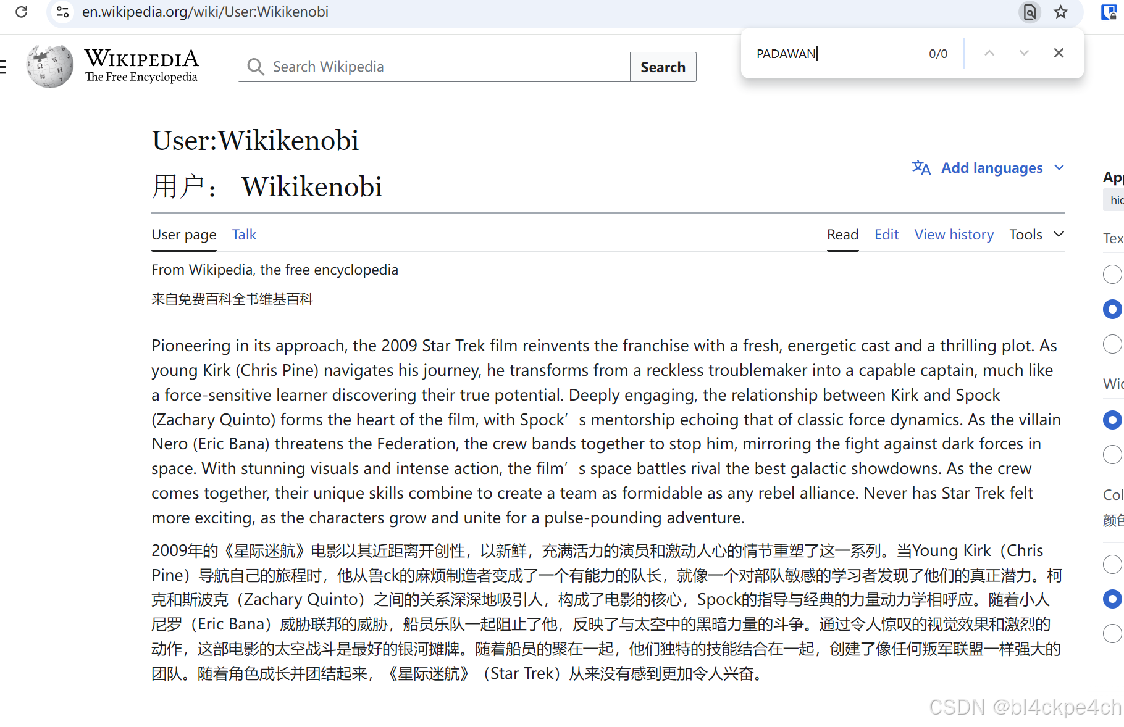
Task: Click the hide button in Appearance panel
Action: pyautogui.click(x=1115, y=200)
